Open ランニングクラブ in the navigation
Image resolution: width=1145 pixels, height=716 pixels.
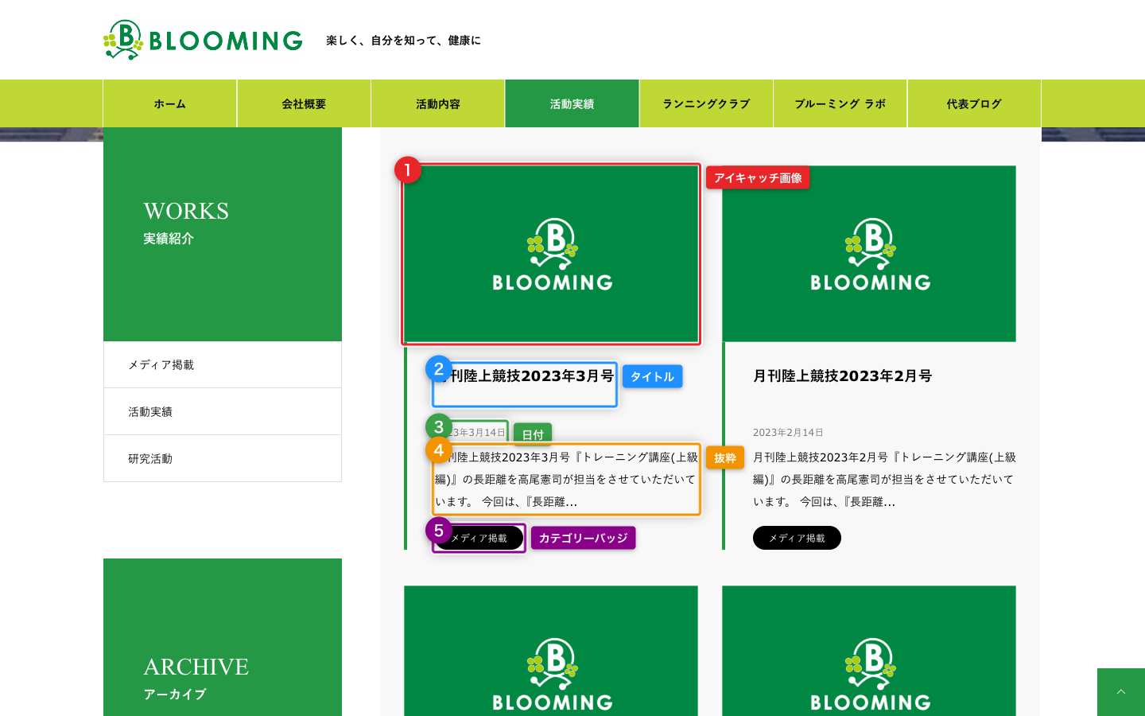click(x=706, y=103)
